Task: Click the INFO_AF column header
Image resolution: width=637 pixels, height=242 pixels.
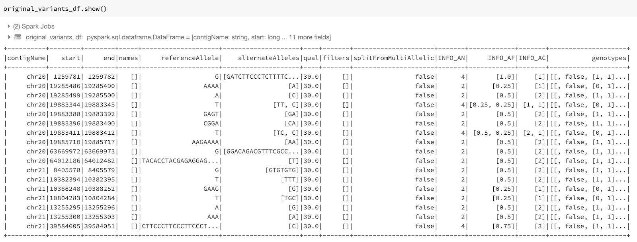Action: tap(501, 58)
